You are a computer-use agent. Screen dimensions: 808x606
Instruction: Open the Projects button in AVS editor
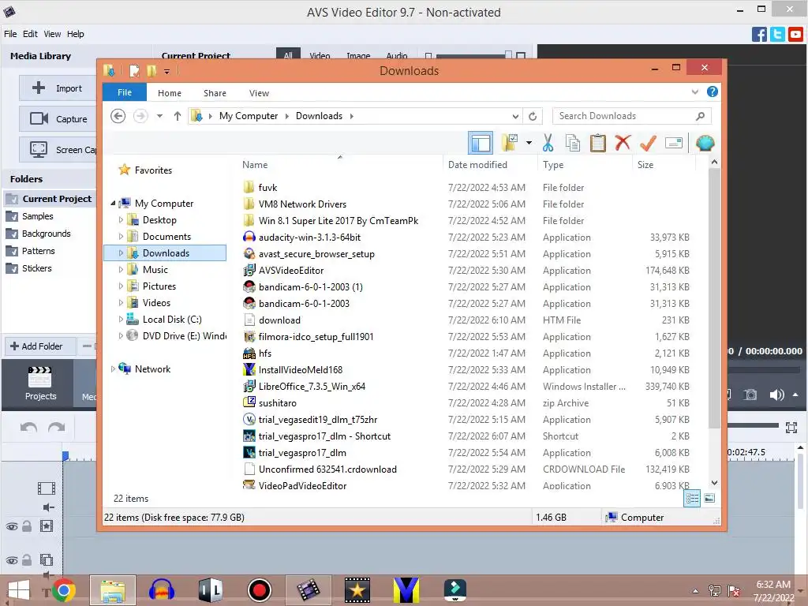pyautogui.click(x=40, y=384)
